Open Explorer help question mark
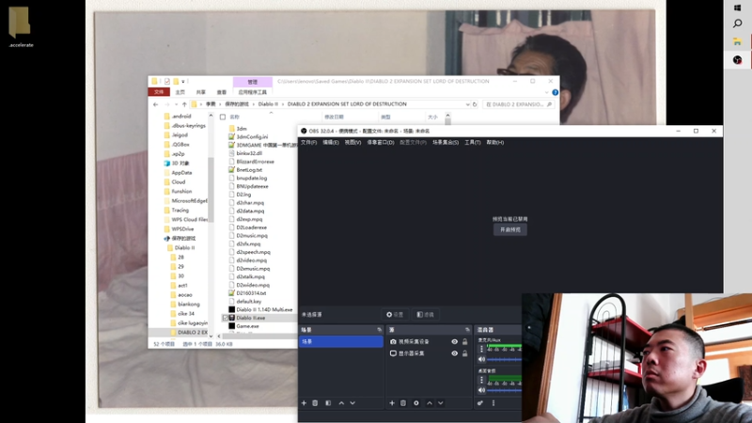 click(555, 92)
